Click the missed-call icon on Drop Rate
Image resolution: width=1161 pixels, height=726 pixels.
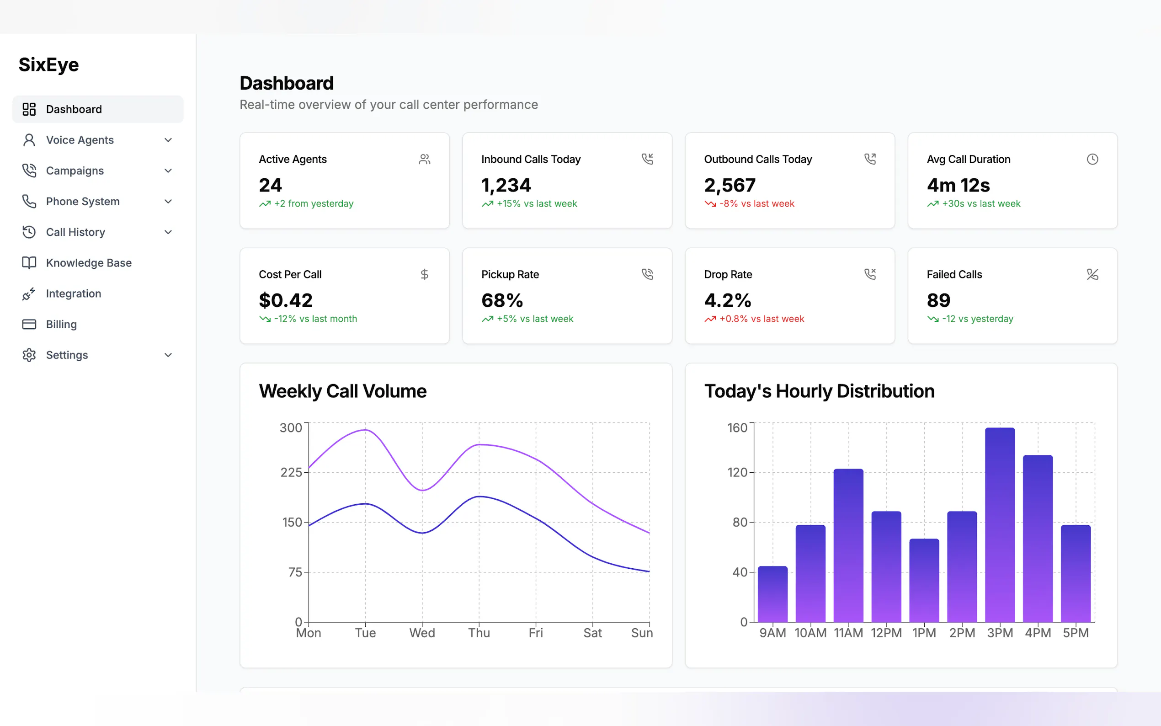pyautogui.click(x=870, y=274)
